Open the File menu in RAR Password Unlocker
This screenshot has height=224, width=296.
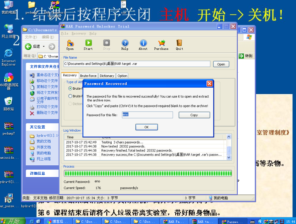click(x=65, y=34)
